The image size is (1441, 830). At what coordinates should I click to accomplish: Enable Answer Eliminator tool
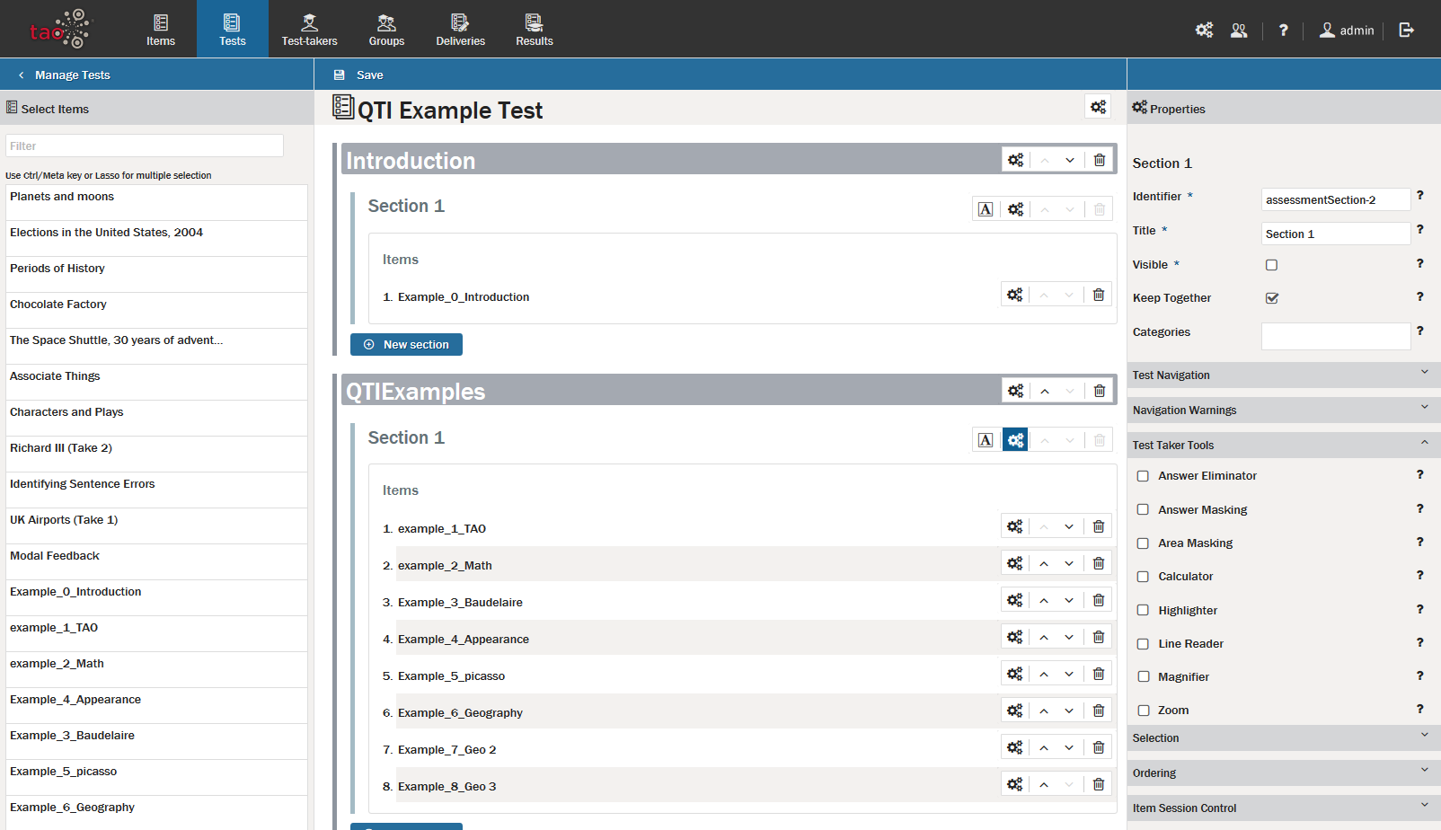pos(1143,476)
